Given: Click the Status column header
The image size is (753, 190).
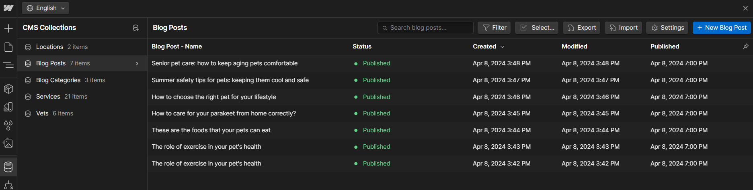Looking at the screenshot, I should 362,46.
